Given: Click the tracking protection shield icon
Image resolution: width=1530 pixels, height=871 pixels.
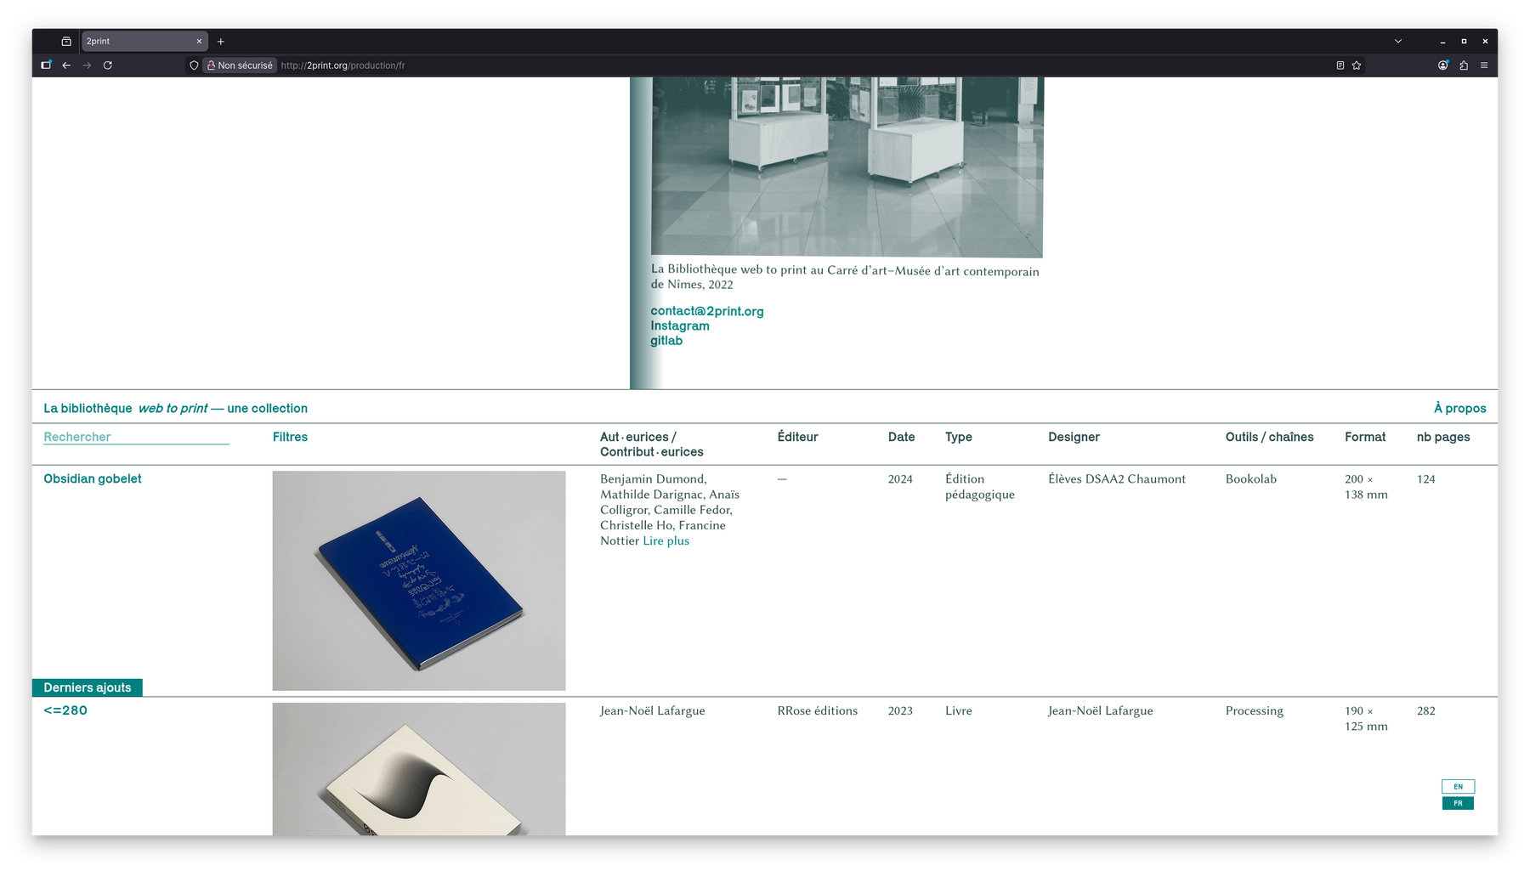Looking at the screenshot, I should tap(194, 65).
